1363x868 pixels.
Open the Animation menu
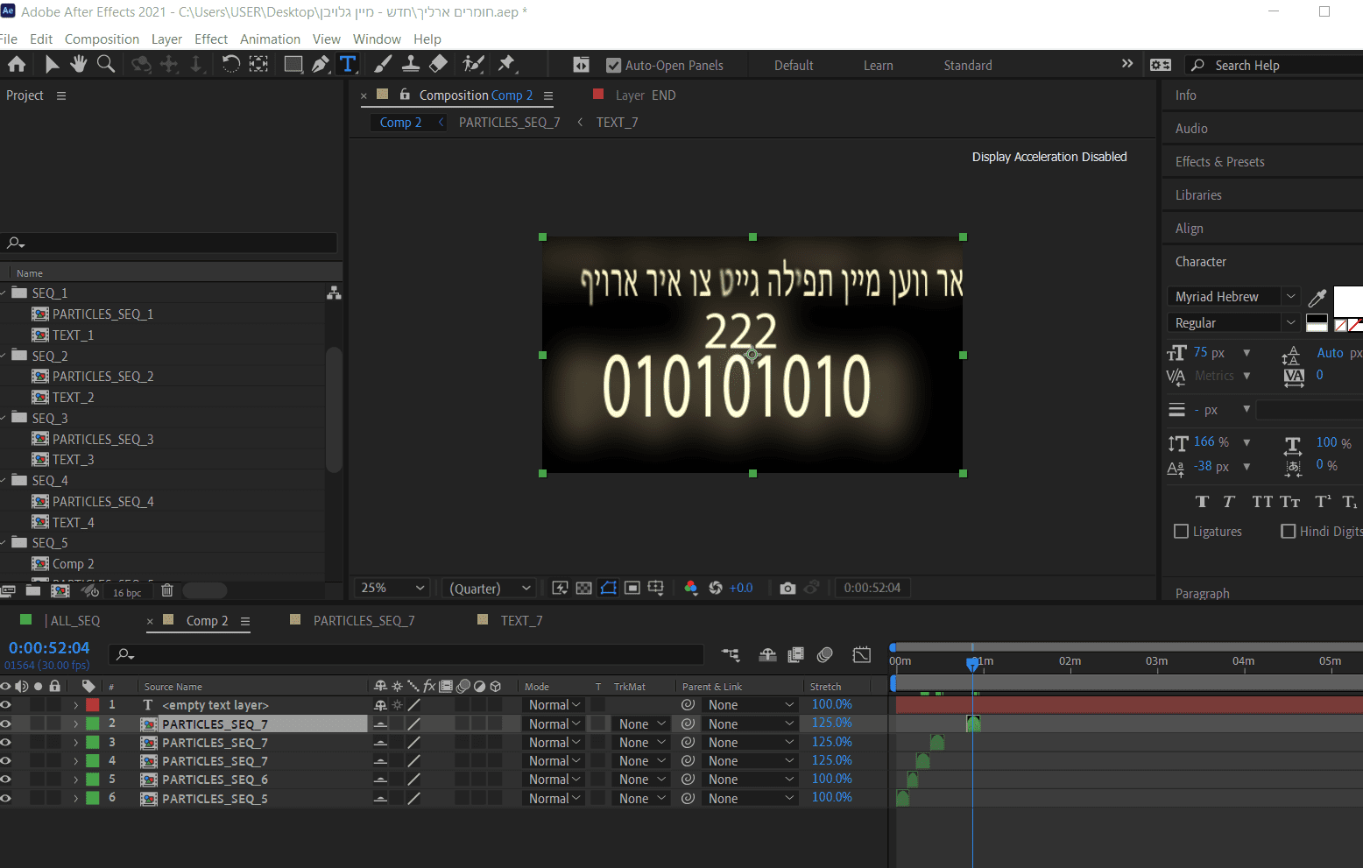click(270, 39)
